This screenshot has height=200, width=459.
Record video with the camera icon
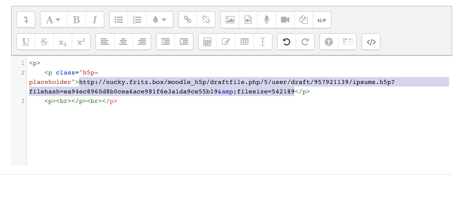pyautogui.click(x=285, y=20)
